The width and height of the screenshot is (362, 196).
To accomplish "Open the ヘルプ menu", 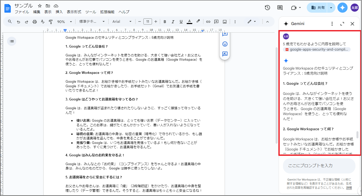I will pyautogui.click(x=124, y=12).
